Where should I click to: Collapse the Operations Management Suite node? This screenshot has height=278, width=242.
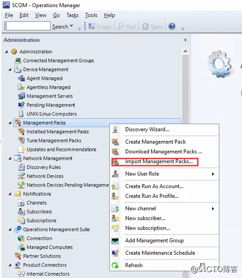pos(10,230)
